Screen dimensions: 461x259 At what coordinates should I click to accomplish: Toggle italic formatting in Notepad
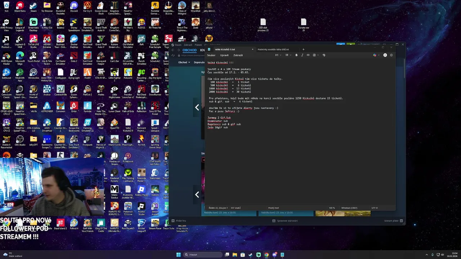tap(302, 55)
